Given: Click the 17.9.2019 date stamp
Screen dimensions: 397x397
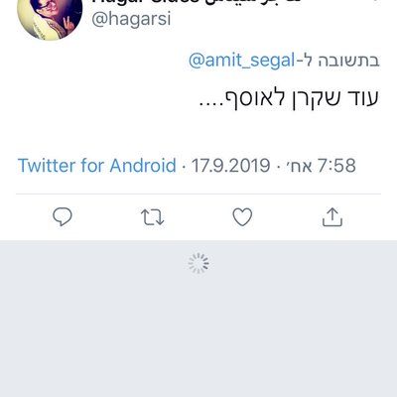Looking at the screenshot, I should [231, 166].
